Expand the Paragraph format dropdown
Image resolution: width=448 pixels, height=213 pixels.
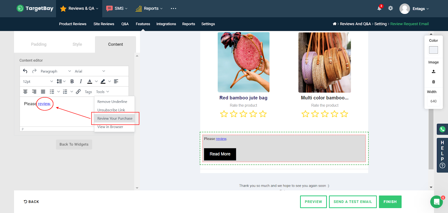(x=55, y=71)
